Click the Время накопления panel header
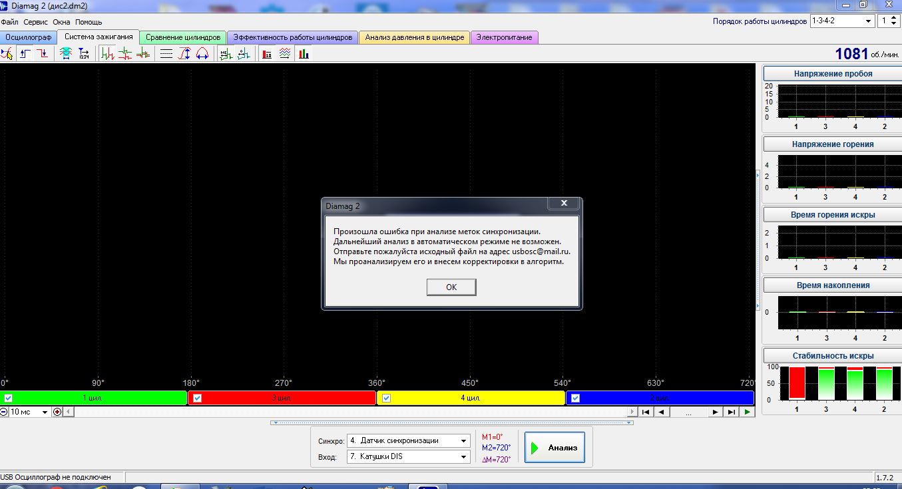The width and height of the screenshot is (902, 489). coord(832,285)
